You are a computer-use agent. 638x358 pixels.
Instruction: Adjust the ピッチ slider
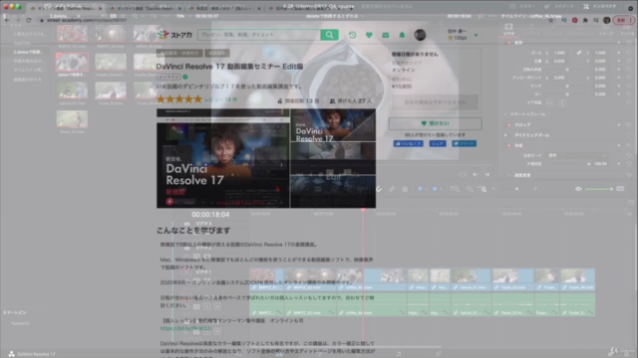click(567, 87)
